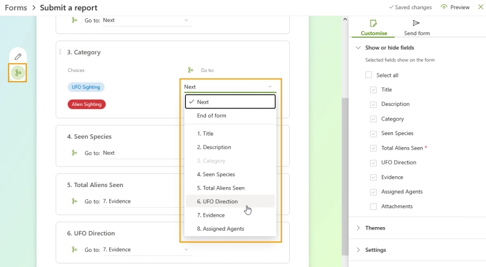Click the Preview button
The image size is (486, 267).
pos(455,7)
